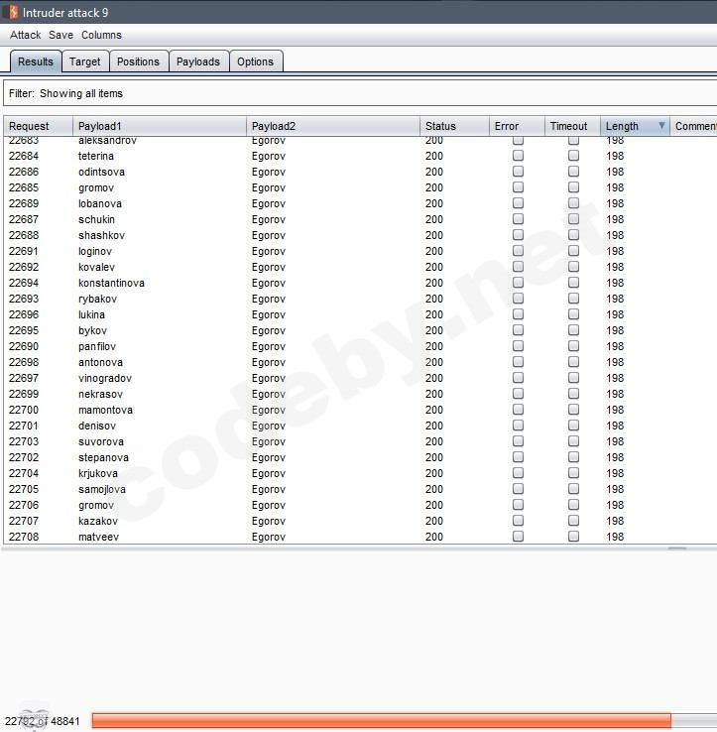Select the panfilov payload cell
The height and width of the screenshot is (732, 717).
(x=96, y=346)
